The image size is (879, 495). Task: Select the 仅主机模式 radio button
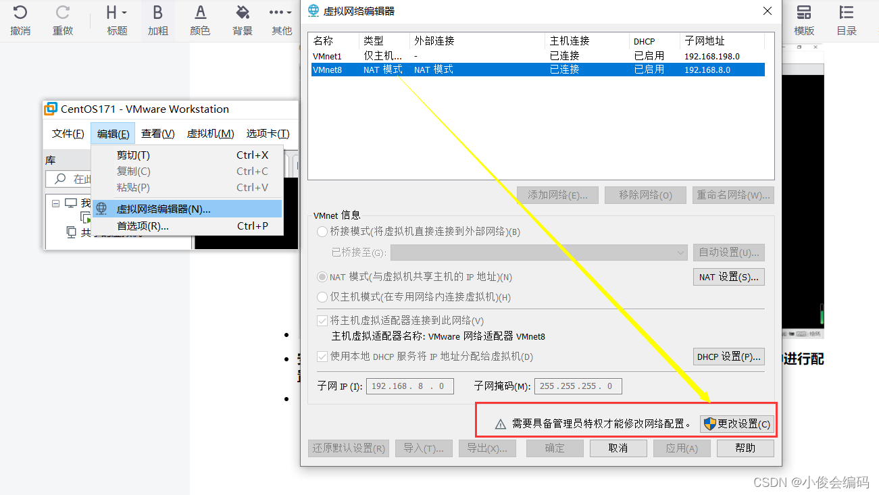pos(322,296)
